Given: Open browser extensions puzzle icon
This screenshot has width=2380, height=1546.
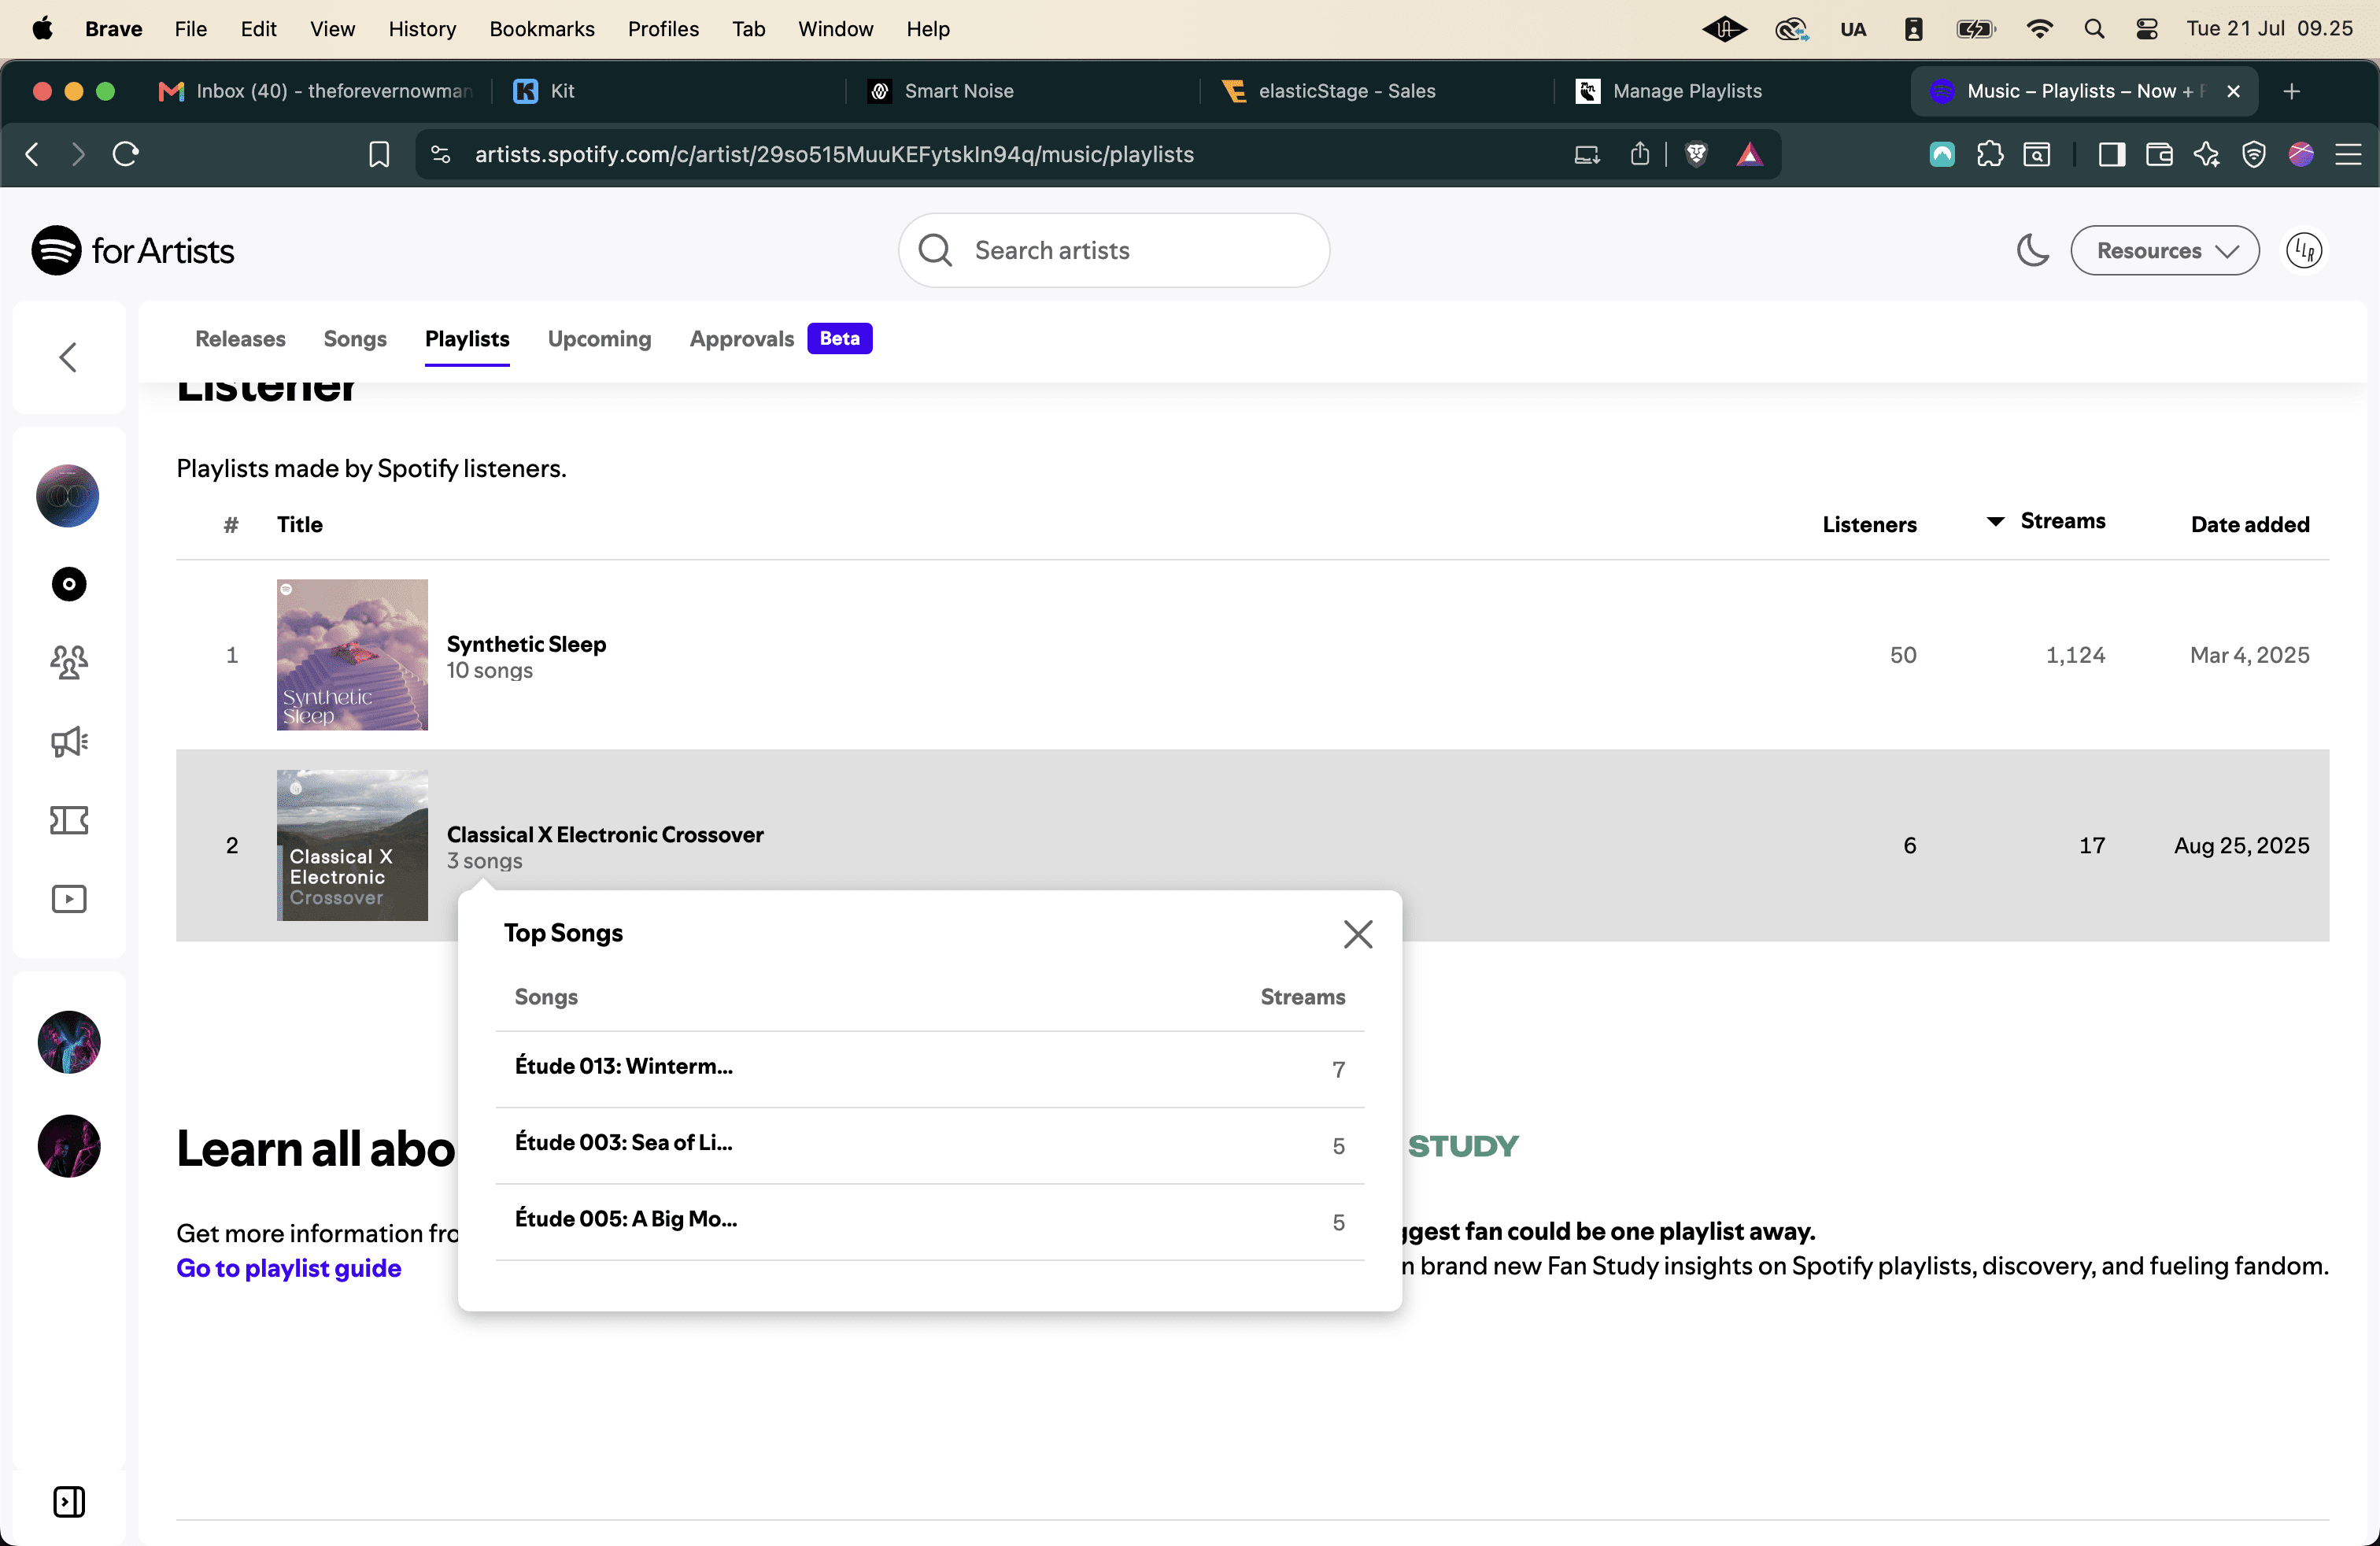Looking at the screenshot, I should (x=1990, y=154).
